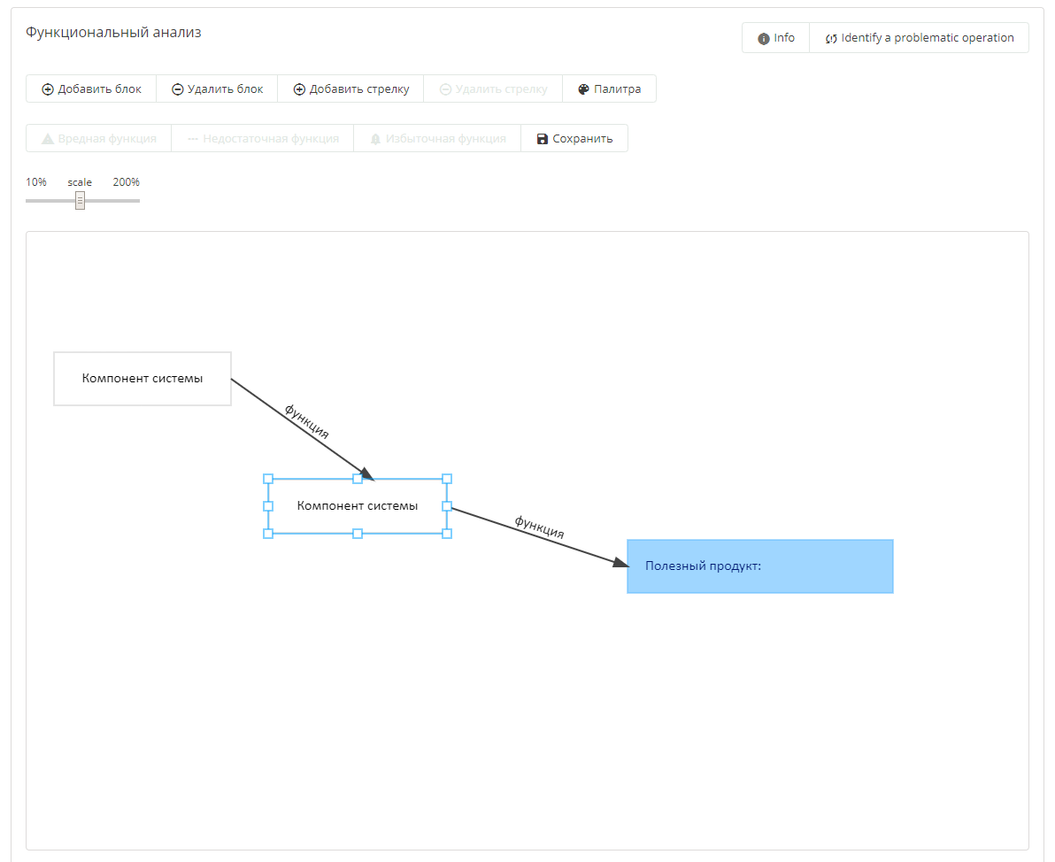The width and height of the screenshot is (1055, 862).
Task: Click the 200% scale label
Action: (127, 182)
